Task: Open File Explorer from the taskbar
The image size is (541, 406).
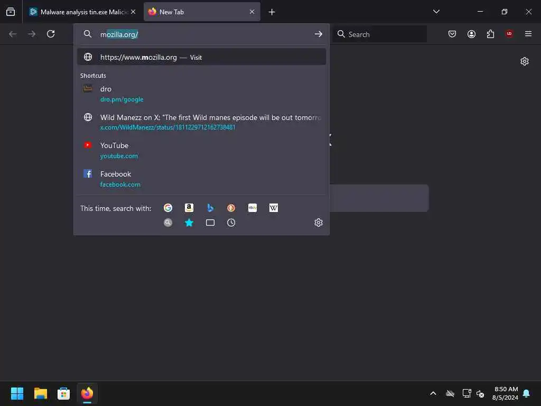Action: point(40,393)
